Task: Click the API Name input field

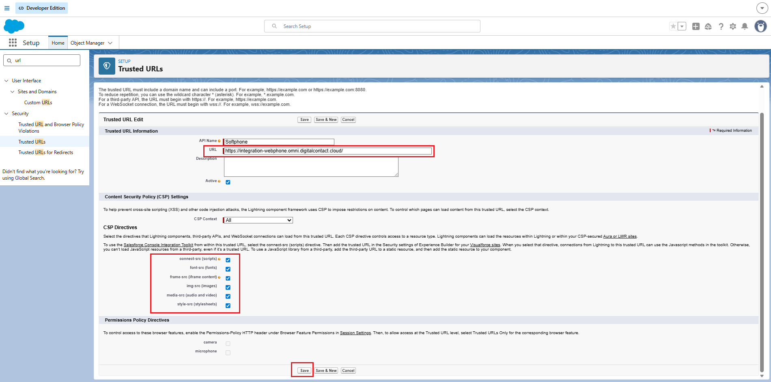Action: click(279, 142)
